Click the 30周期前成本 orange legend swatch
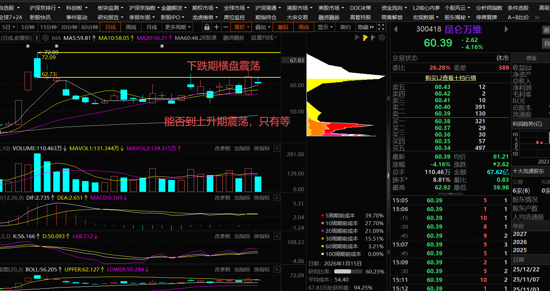The image size is (550, 291). (323, 239)
